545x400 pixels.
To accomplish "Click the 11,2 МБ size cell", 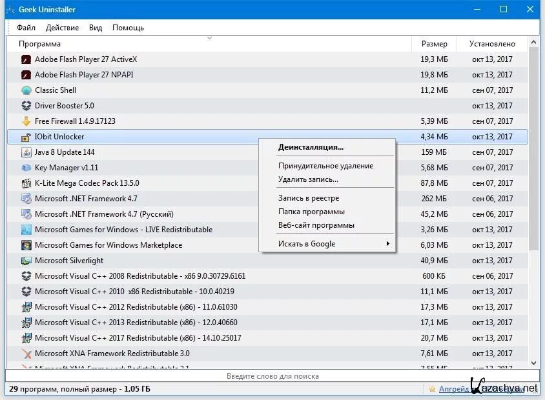I will [x=434, y=90].
